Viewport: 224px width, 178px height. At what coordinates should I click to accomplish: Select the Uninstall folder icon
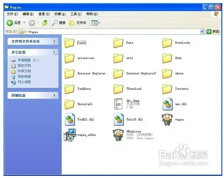[69, 104]
